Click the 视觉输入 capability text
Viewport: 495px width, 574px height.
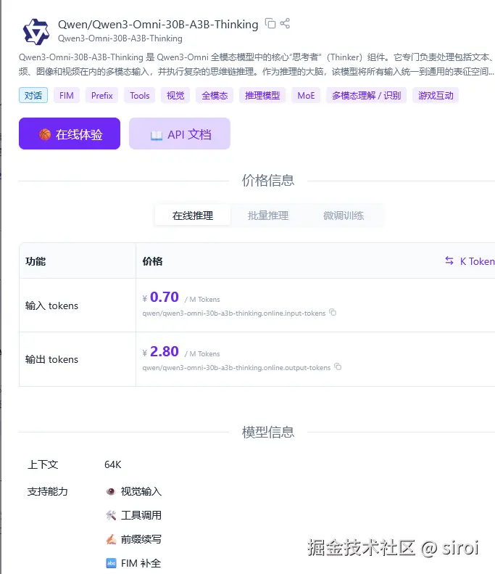(x=141, y=491)
